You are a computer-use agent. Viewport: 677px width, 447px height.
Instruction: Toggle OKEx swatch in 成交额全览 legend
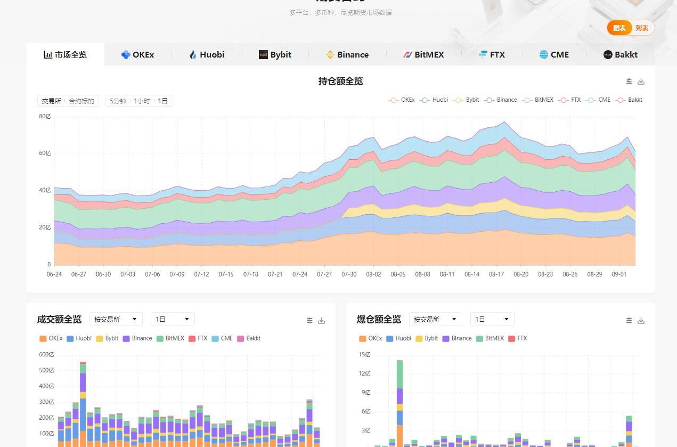coord(43,338)
